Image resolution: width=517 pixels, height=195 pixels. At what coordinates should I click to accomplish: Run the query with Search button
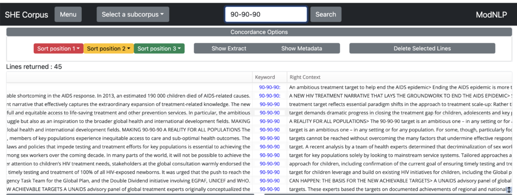point(326,15)
